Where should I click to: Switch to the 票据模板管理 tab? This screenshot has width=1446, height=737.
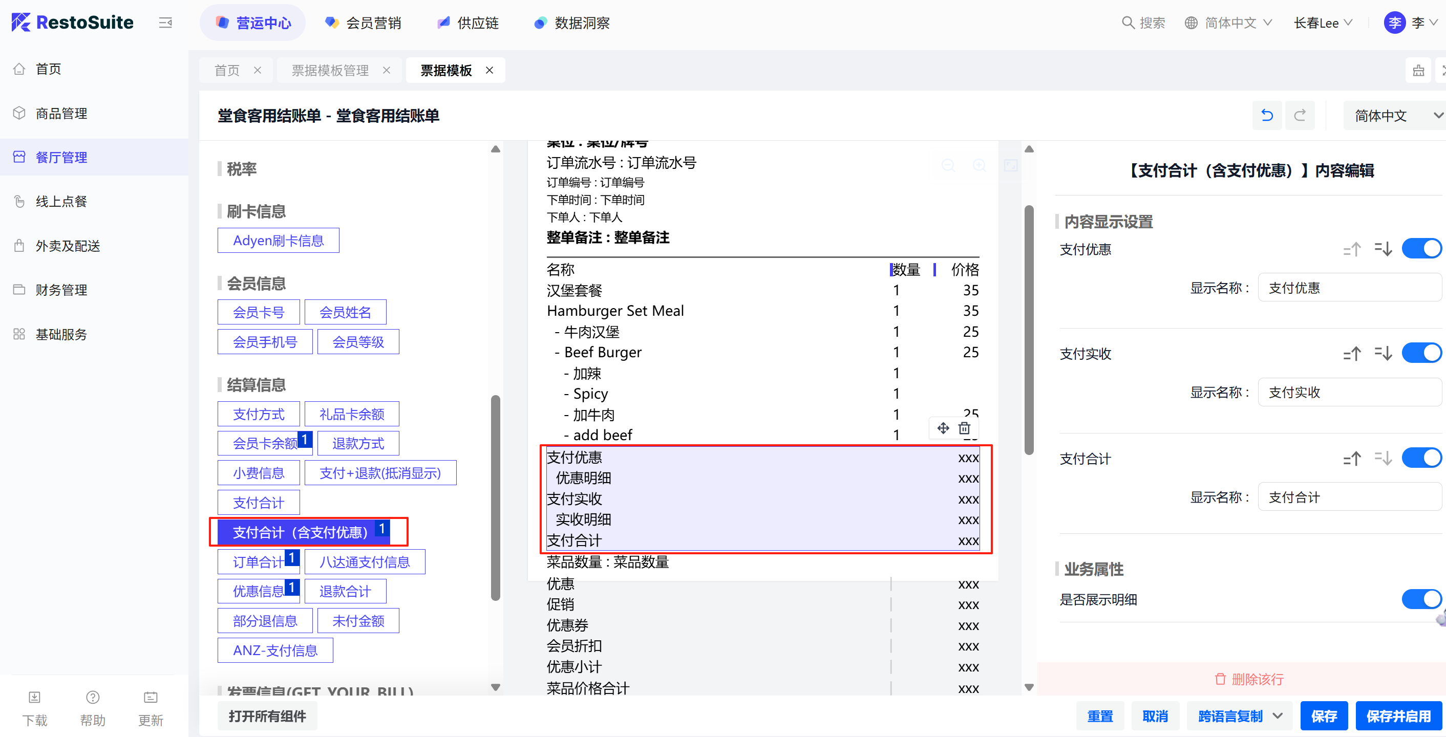pos(330,70)
